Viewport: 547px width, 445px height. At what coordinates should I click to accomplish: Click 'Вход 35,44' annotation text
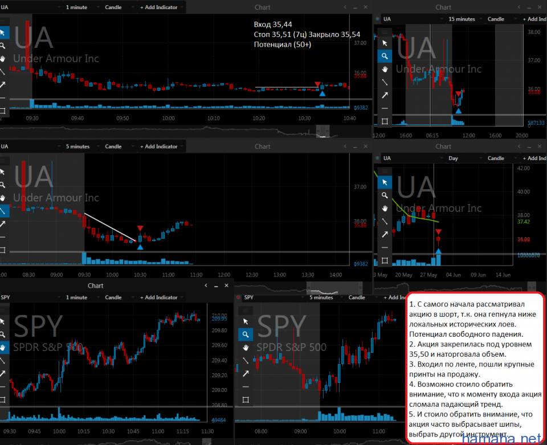click(x=273, y=25)
